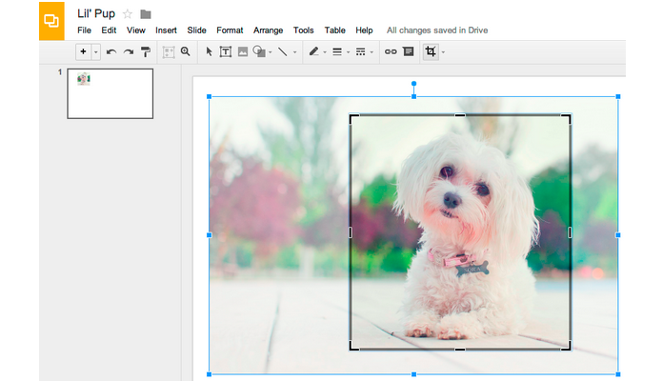Click the dog's face inside crop area
The width and height of the screenshot is (662, 381).
[x=458, y=190]
